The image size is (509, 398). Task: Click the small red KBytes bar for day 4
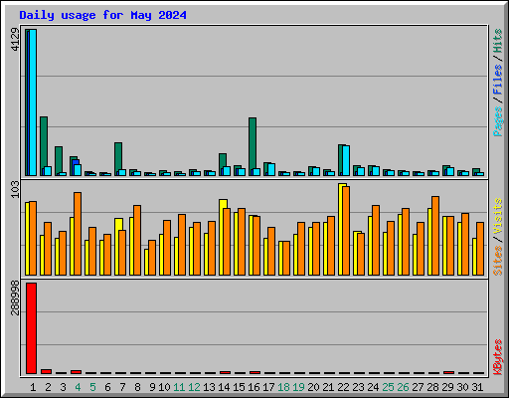pos(77,372)
